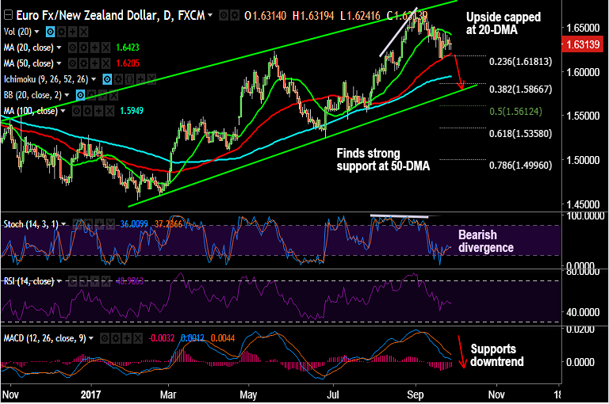
Task: Click the plus icon beside MA (100, close)
Action: 99,112
